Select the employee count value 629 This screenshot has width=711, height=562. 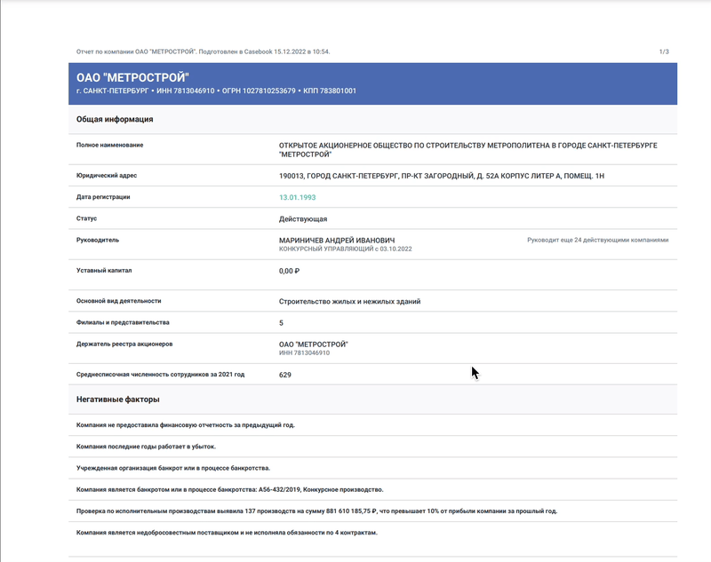tap(285, 375)
